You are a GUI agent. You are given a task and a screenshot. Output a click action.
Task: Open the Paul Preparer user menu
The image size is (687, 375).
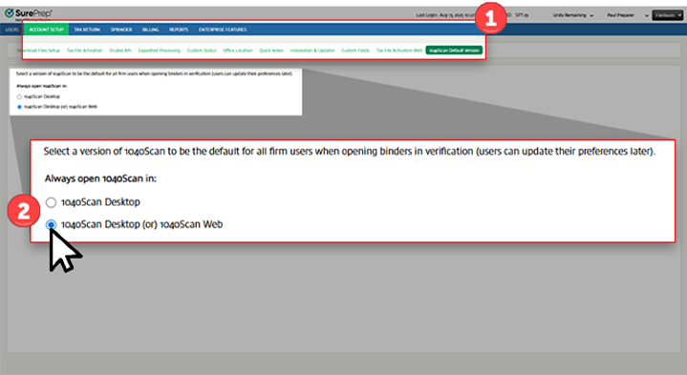click(x=627, y=15)
